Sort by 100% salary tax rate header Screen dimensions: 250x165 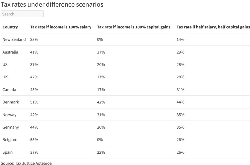coord(61,27)
